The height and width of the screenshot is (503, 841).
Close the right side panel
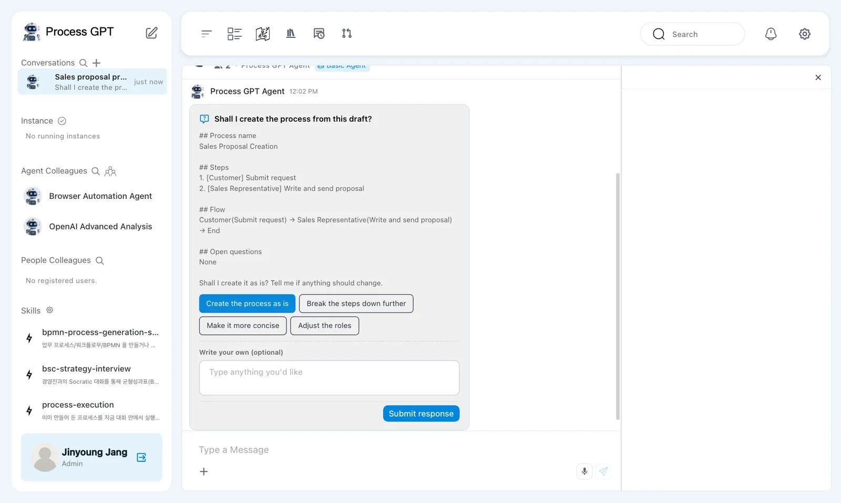point(818,77)
